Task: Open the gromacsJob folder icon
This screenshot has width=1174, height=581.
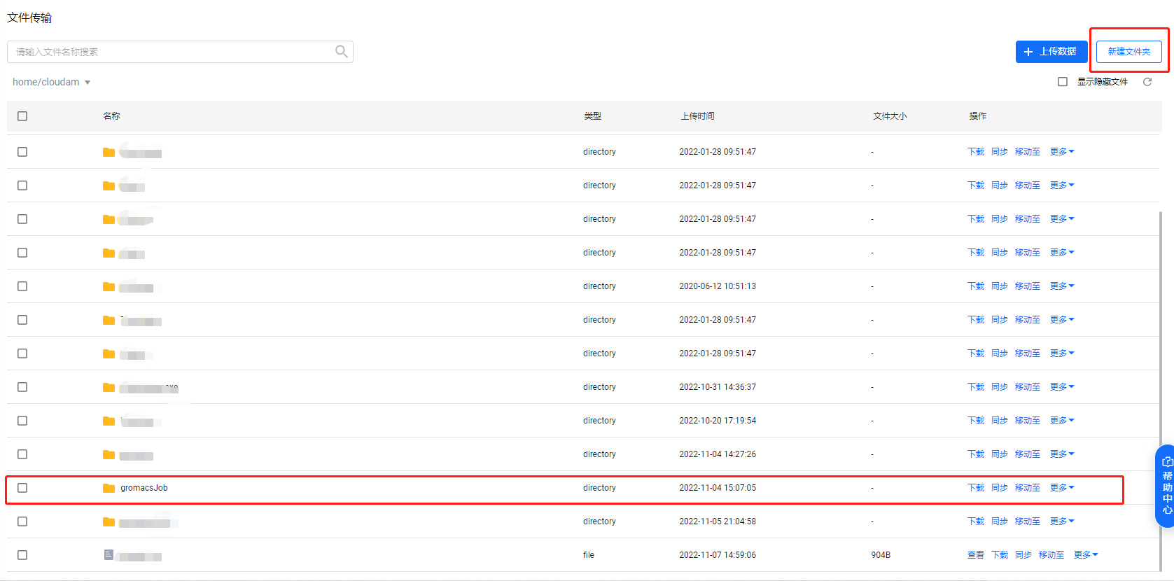Action: click(109, 488)
